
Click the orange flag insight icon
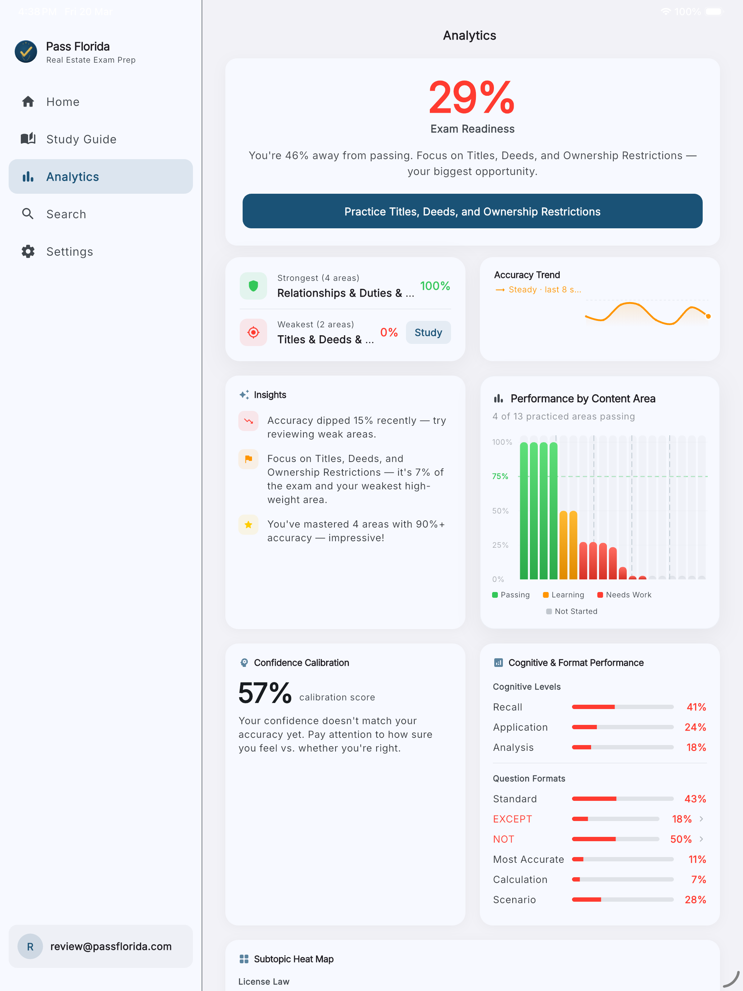(248, 459)
